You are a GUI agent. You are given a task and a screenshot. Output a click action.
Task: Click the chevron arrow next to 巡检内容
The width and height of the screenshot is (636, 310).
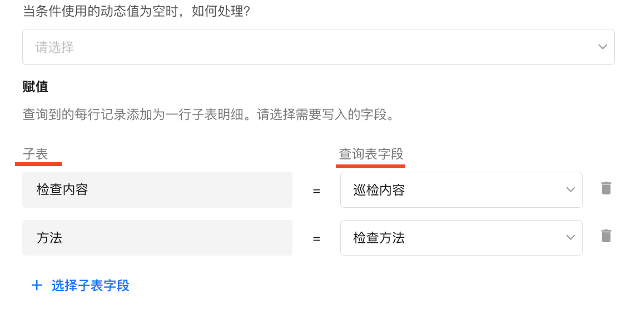[570, 190]
